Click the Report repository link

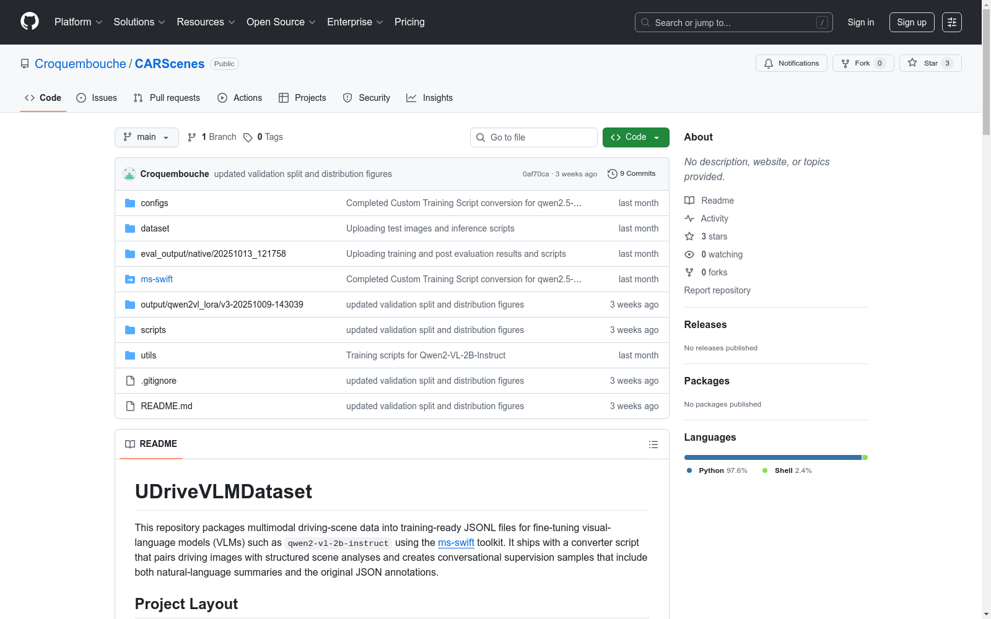point(717,290)
